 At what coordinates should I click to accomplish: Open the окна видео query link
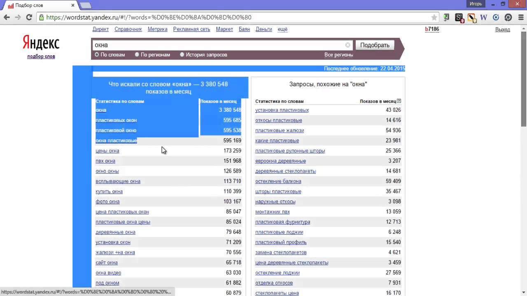coord(108,273)
